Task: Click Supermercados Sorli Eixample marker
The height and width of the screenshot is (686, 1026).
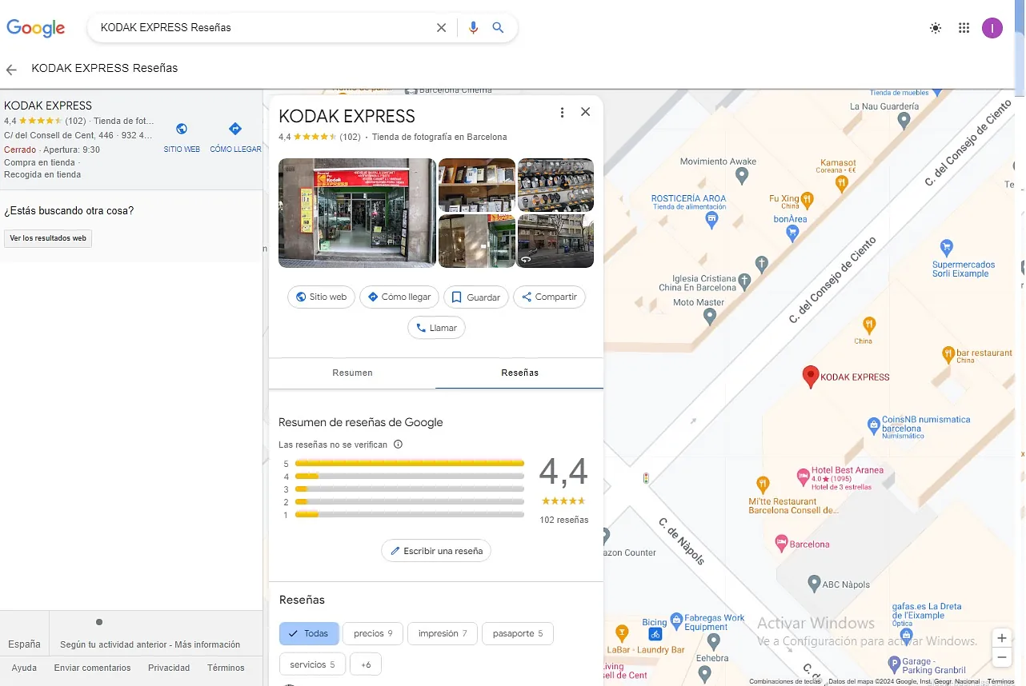Action: pos(948,246)
